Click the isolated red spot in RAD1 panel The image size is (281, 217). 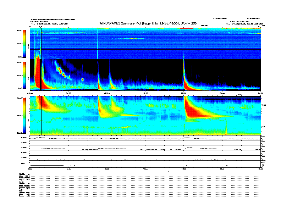[82, 79]
